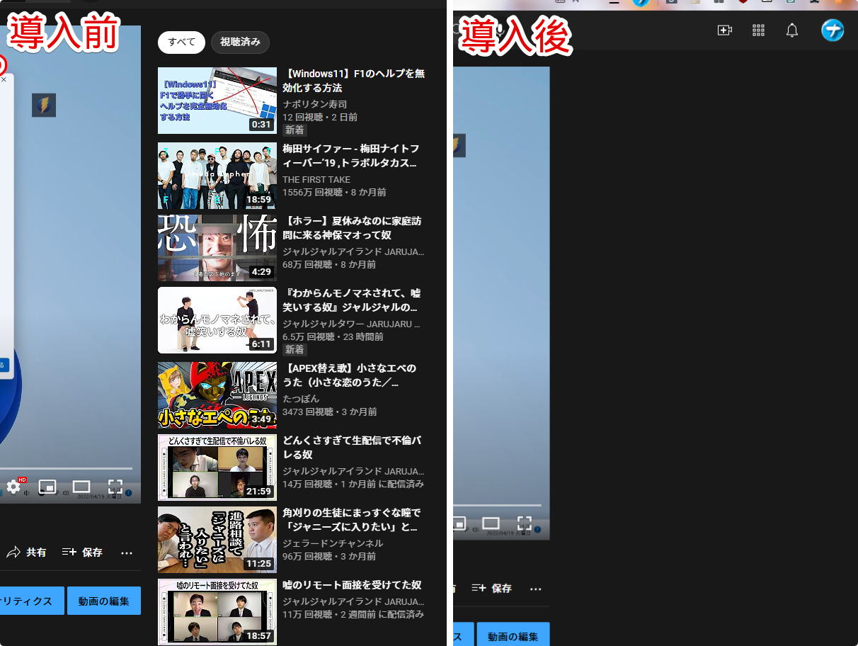The image size is (858, 646).
Task: Open the YouTube apps grid icon
Action: 758,30
